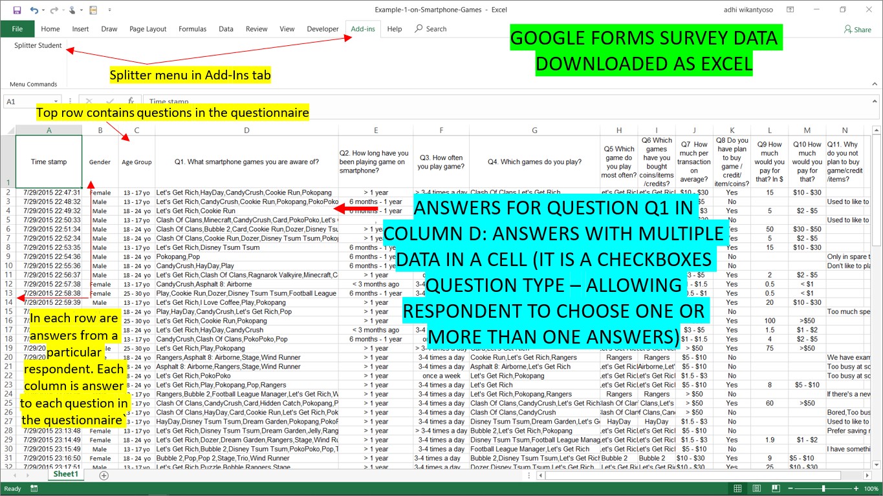The image size is (883, 496).
Task: Select the Add-ins tab
Action: tap(363, 29)
